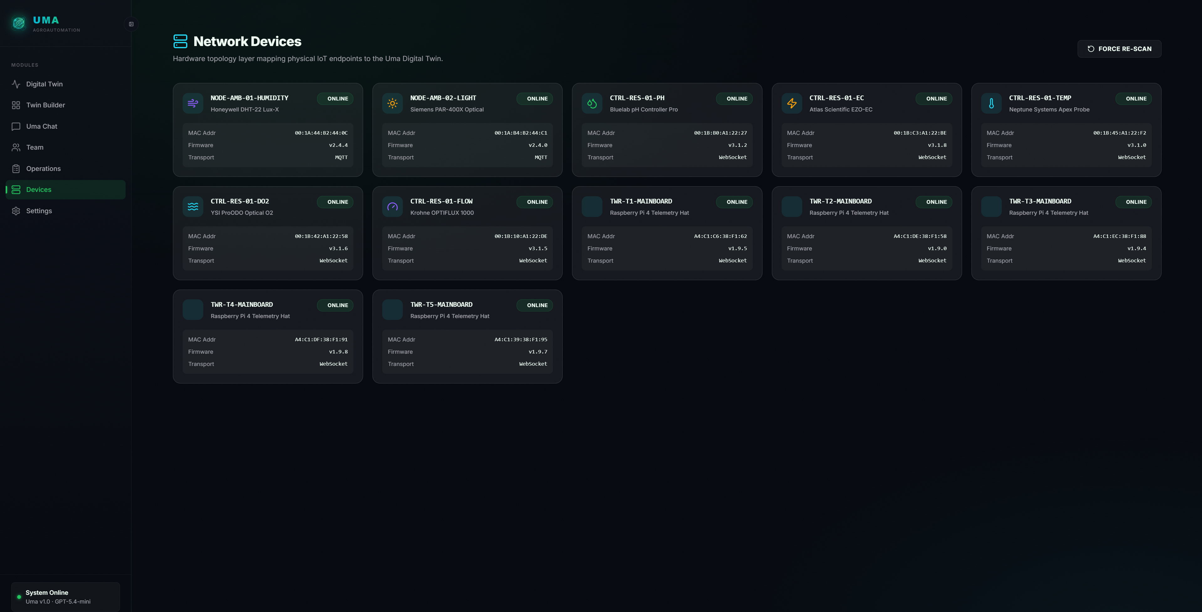Click the Team people icon

[x=16, y=147]
